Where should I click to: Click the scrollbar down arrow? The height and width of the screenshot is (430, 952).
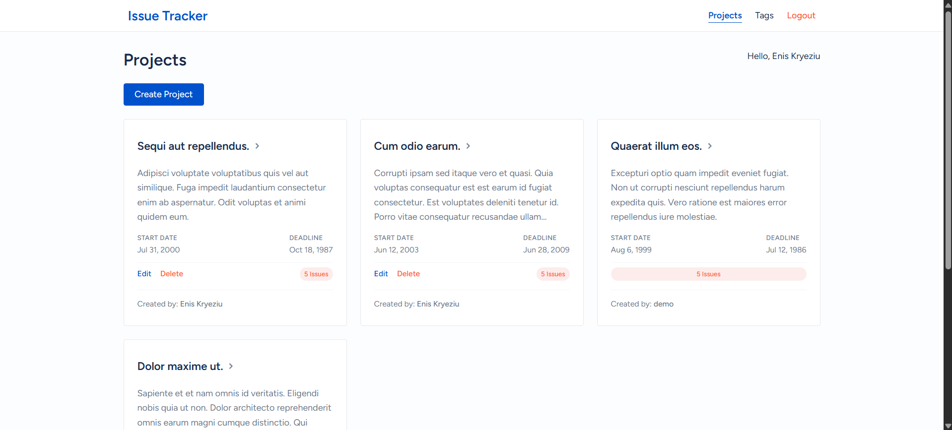pos(948,426)
